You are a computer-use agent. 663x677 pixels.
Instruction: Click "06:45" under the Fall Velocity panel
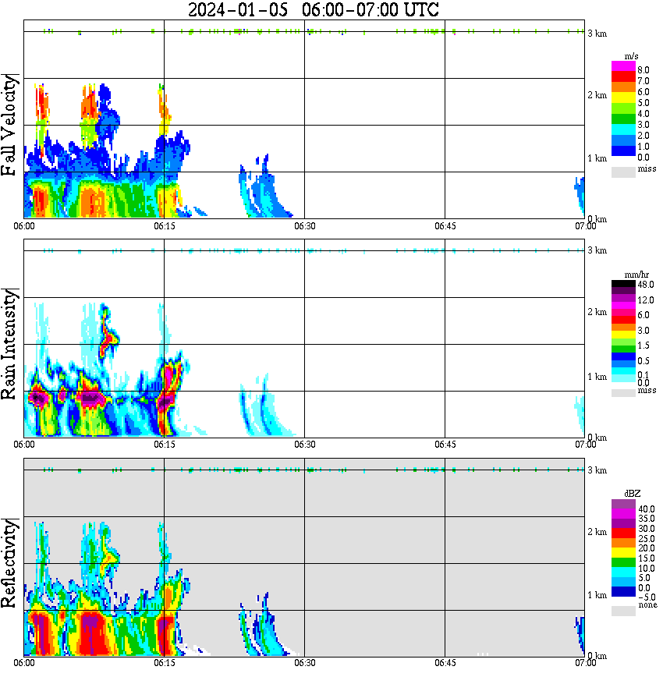pos(445,226)
